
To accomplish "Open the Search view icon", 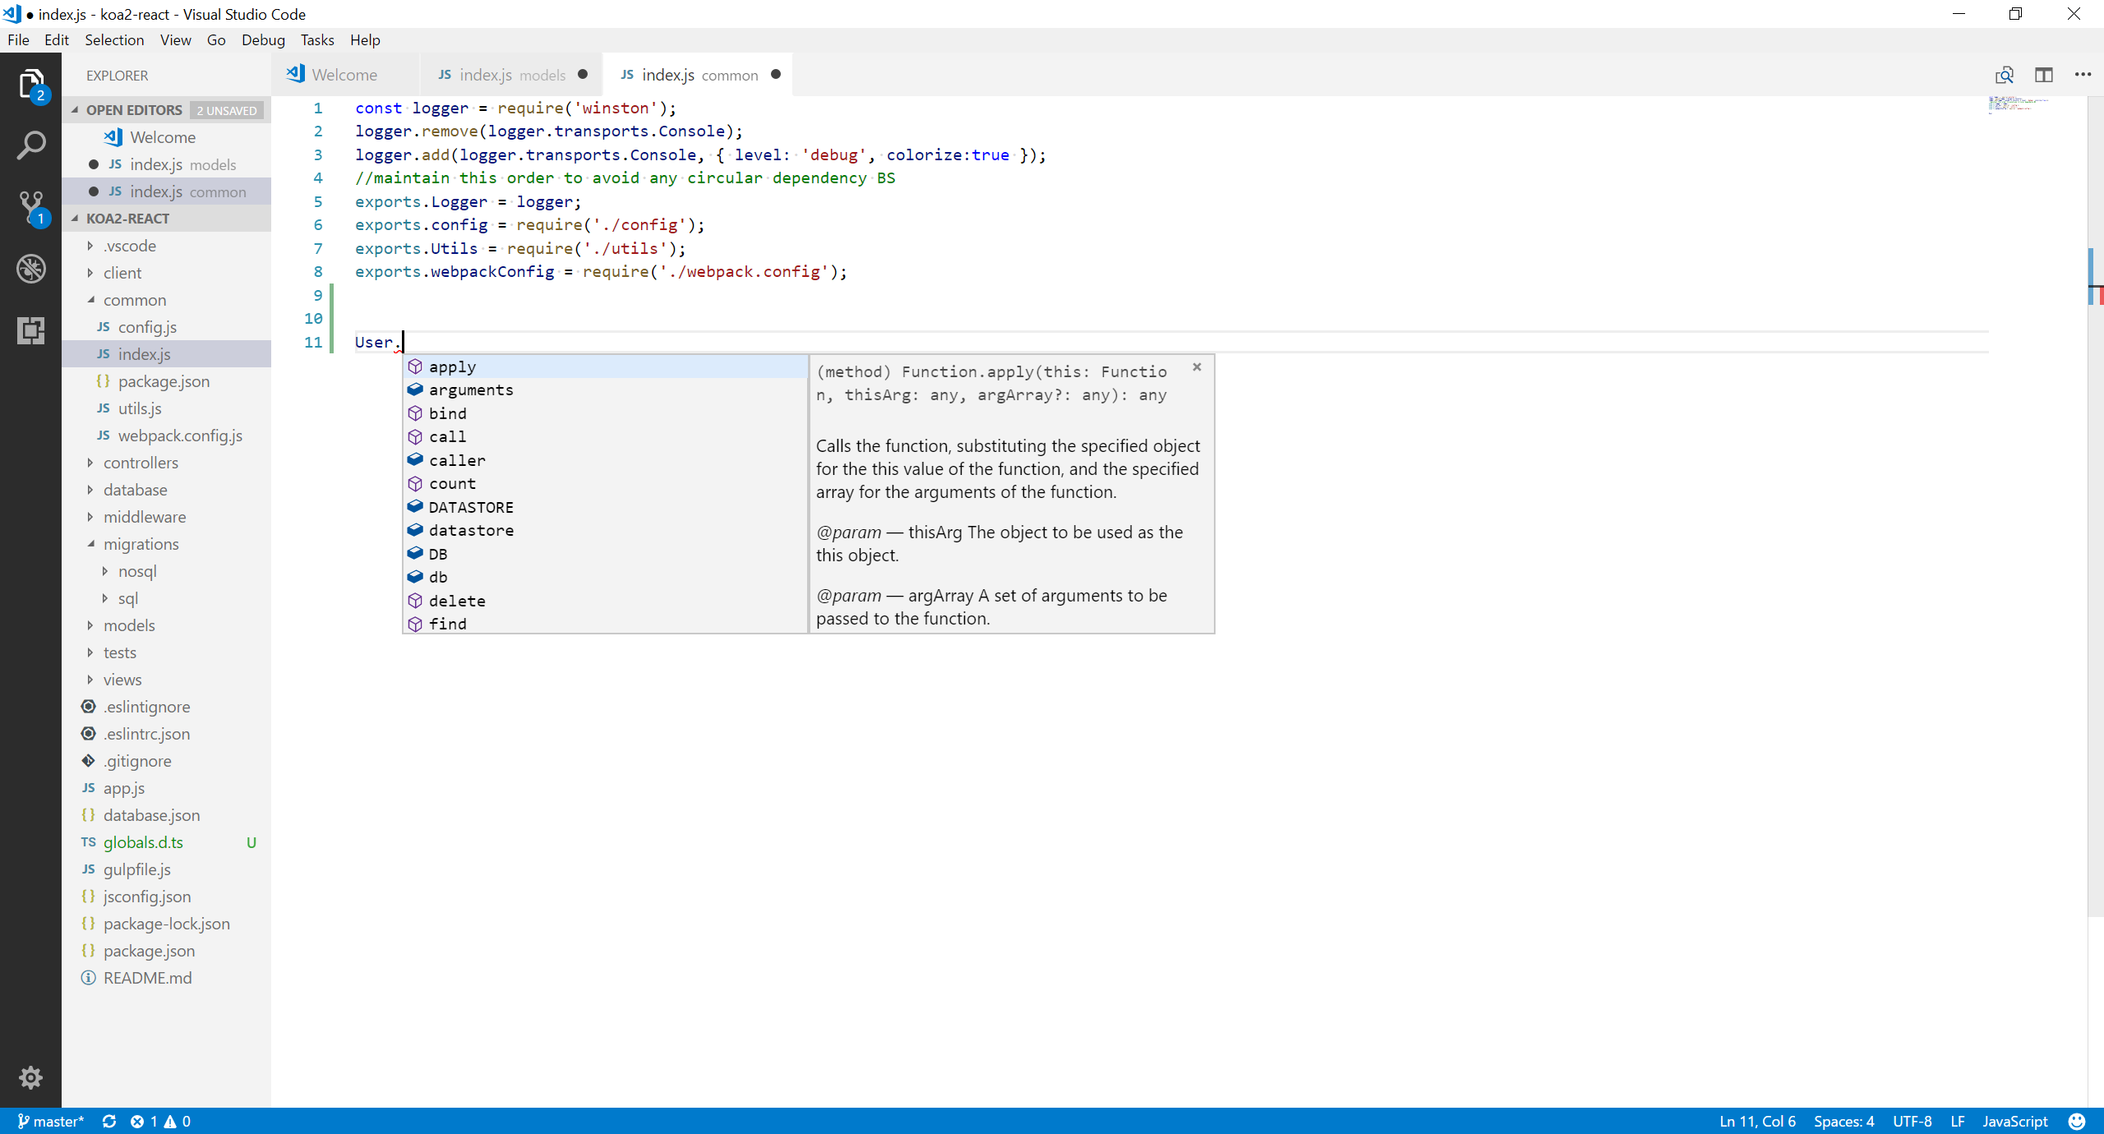I will (x=31, y=145).
